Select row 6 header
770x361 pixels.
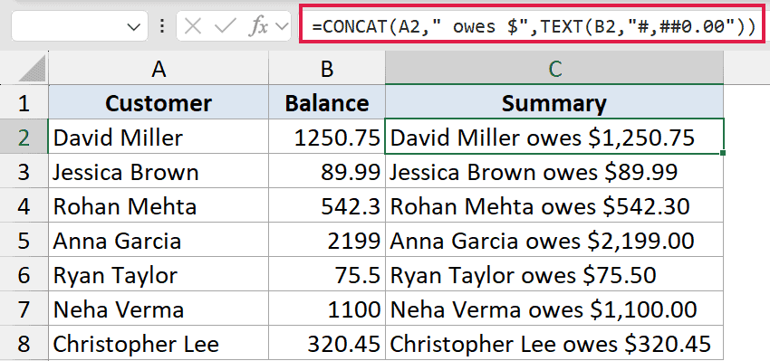[x=24, y=275]
